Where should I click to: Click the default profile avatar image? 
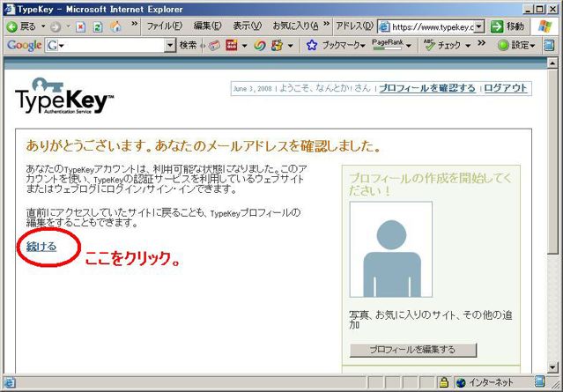(x=391, y=249)
